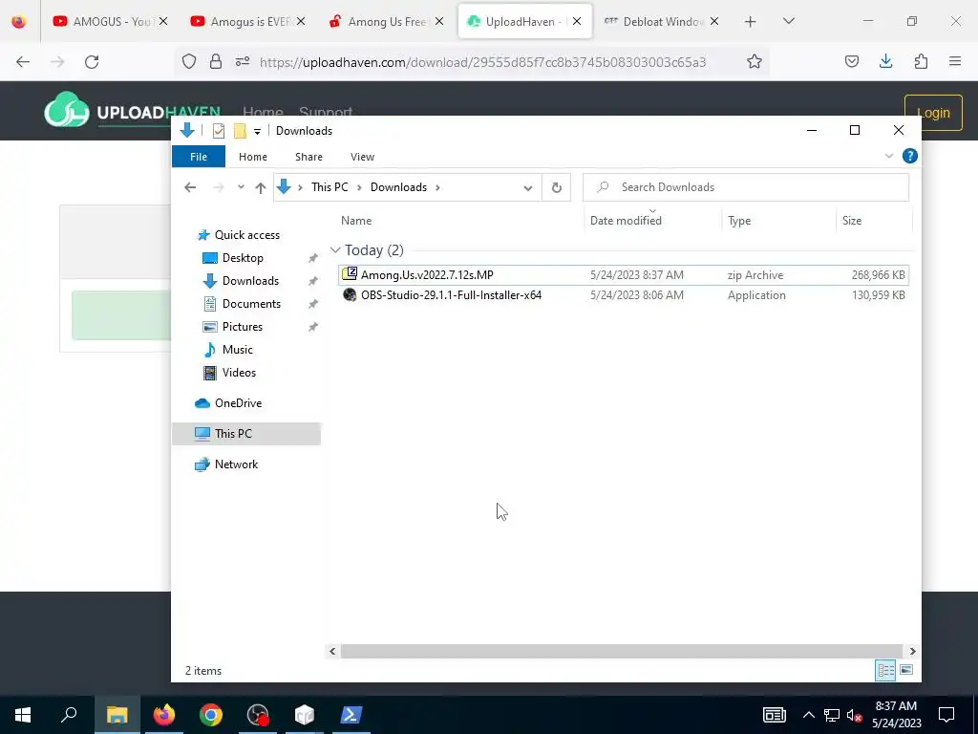Open the File ribbon tab
Screen dimensions: 978x734
click(199, 157)
